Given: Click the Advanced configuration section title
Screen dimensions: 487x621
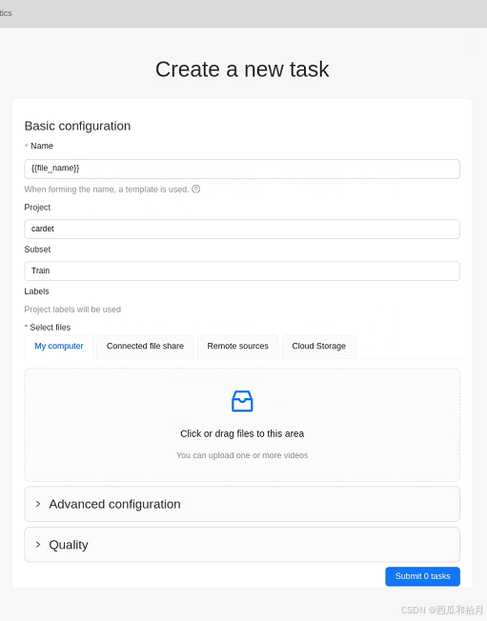Looking at the screenshot, I should (x=115, y=504).
